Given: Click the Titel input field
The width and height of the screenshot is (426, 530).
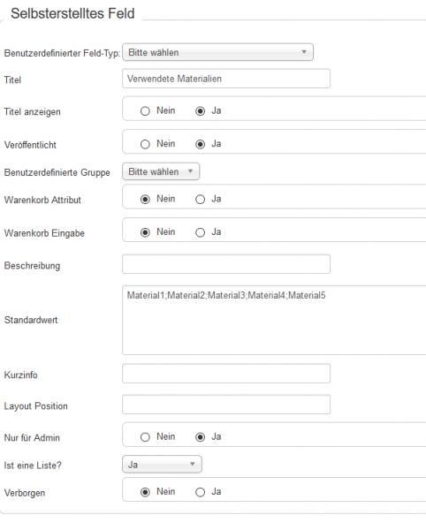Looking at the screenshot, I should pyautogui.click(x=226, y=79).
